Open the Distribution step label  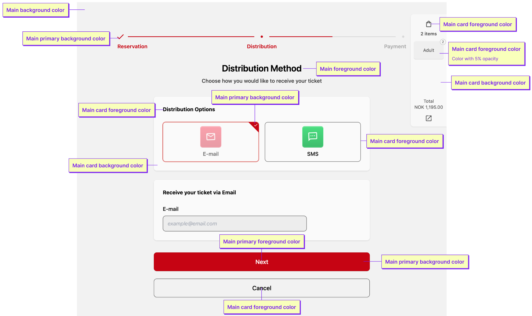tap(262, 47)
